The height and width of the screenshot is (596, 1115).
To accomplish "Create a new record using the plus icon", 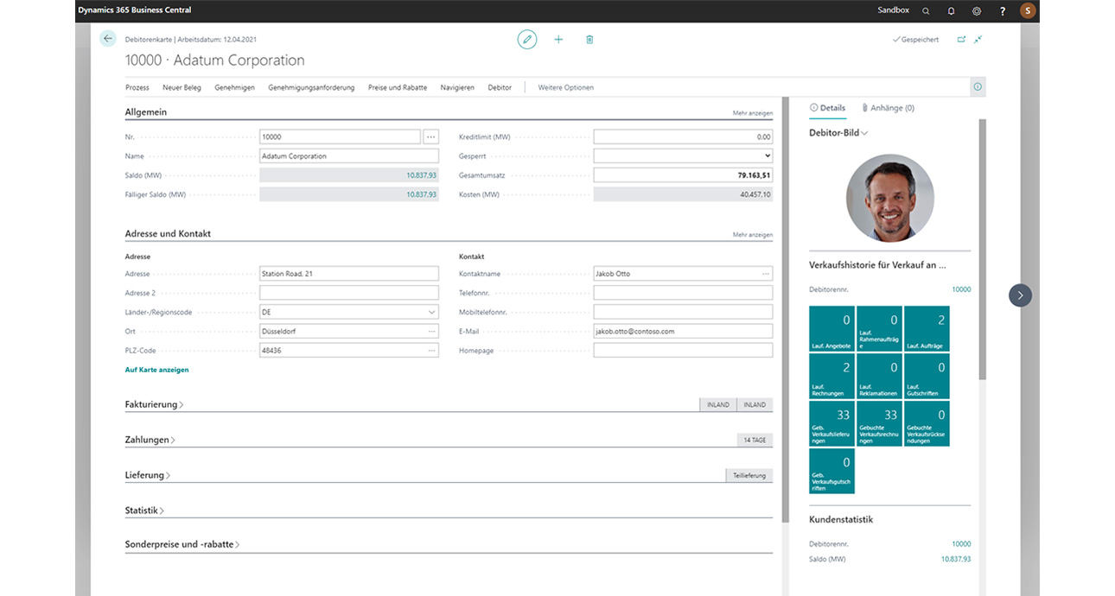I will pyautogui.click(x=558, y=39).
